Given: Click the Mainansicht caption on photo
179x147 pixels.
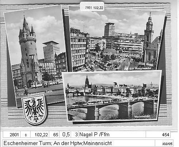Looking at the screenshot, I should [142, 116].
